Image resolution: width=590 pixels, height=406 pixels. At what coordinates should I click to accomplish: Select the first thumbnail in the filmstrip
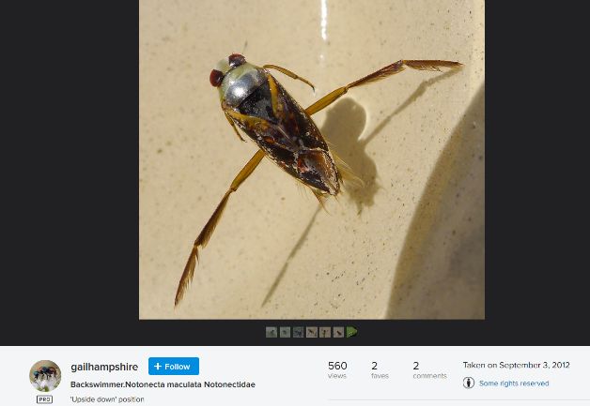[272, 332]
